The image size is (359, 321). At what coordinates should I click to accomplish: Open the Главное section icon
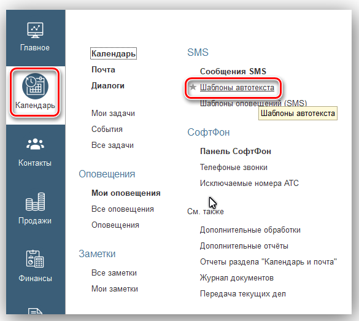coord(35,30)
